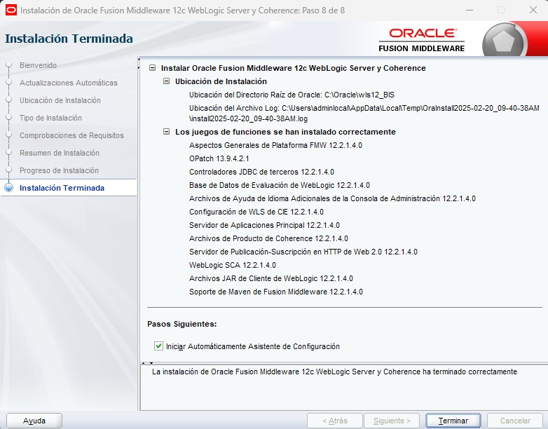Click the Cancelar button
The height and width of the screenshot is (429, 548).
[515, 421]
